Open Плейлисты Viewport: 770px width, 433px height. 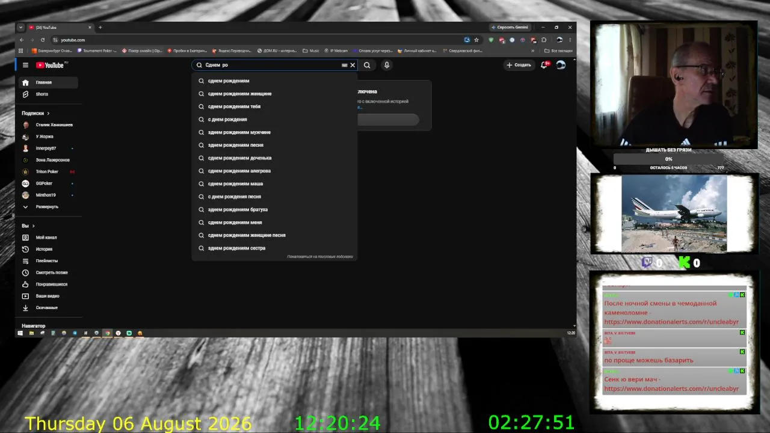coord(48,261)
